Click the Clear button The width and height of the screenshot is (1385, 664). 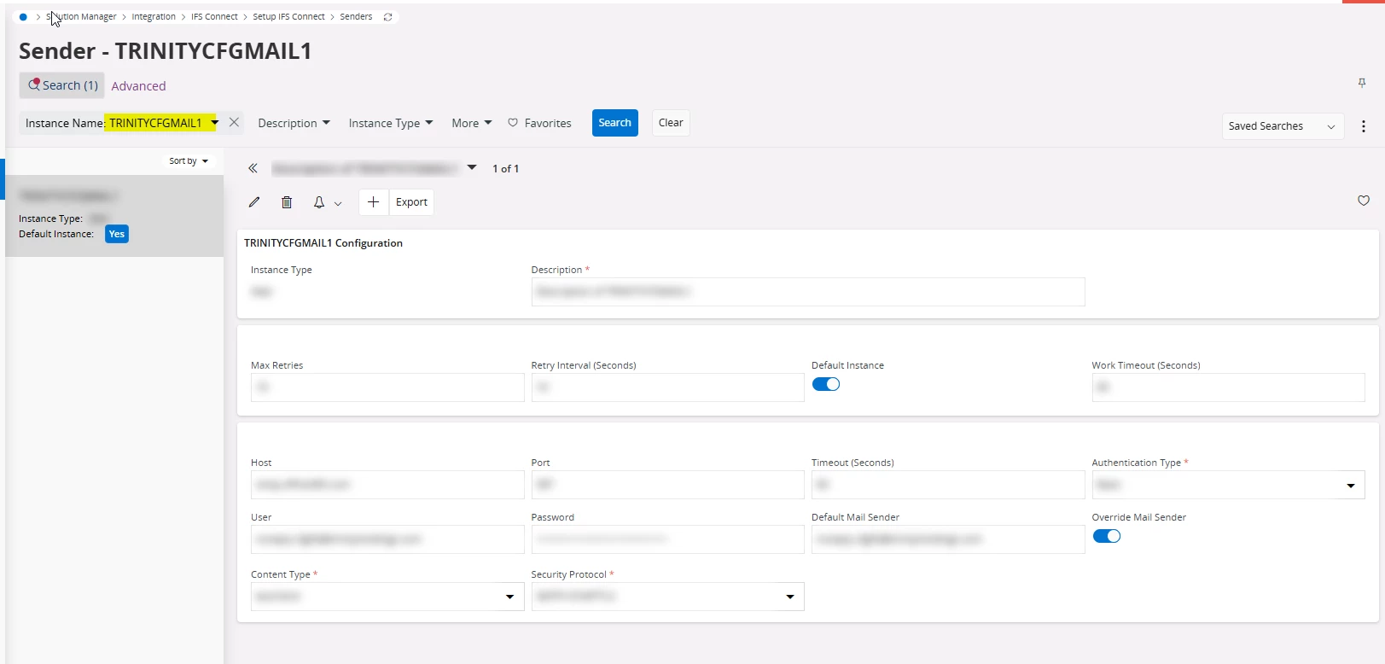pos(671,123)
